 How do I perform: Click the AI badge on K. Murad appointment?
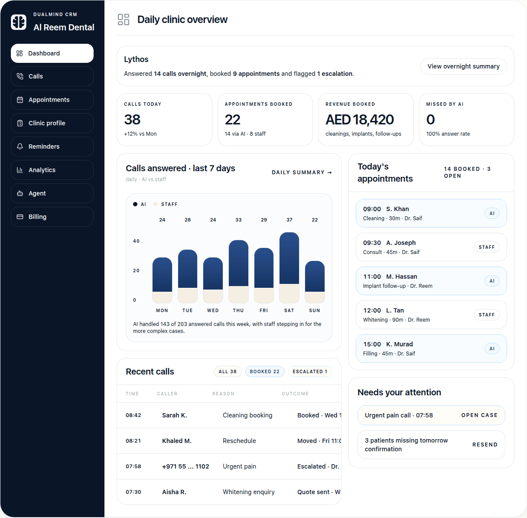[x=492, y=349]
